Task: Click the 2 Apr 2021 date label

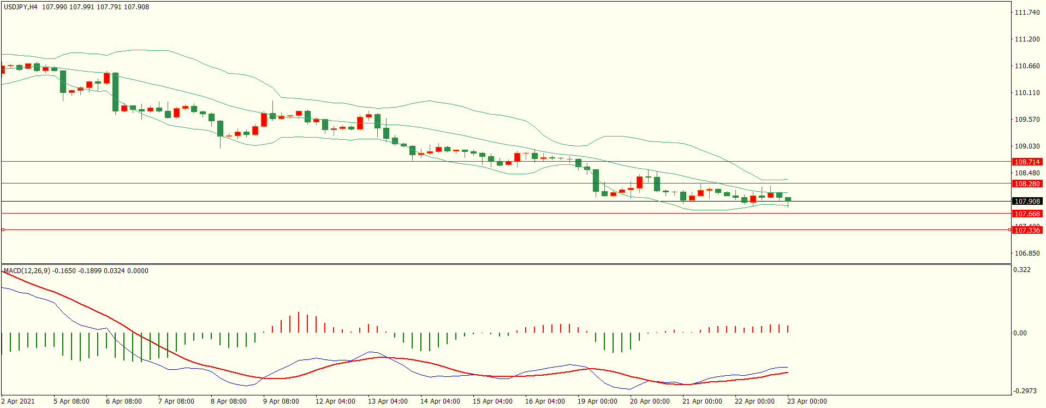Action: (x=18, y=401)
